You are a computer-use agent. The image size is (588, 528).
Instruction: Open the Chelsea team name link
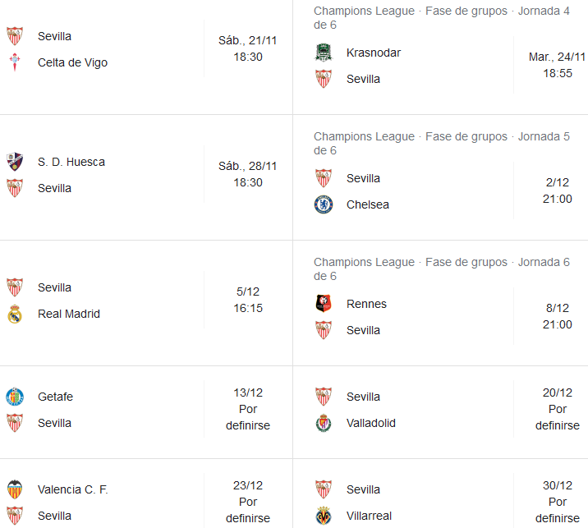click(x=368, y=204)
